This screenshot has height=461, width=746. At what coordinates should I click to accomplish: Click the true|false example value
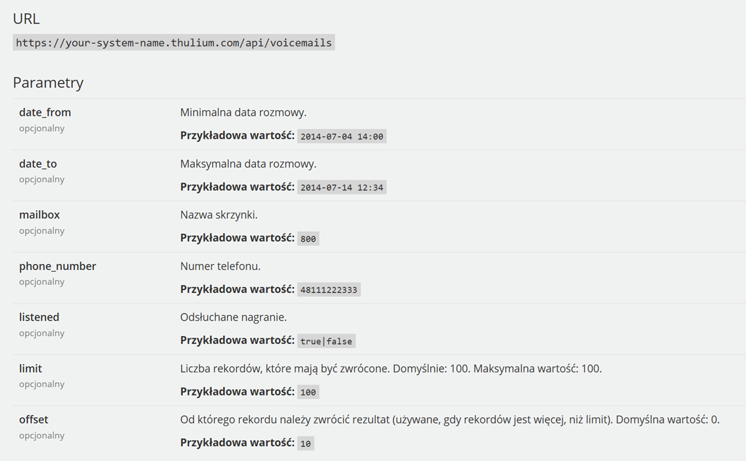(326, 341)
